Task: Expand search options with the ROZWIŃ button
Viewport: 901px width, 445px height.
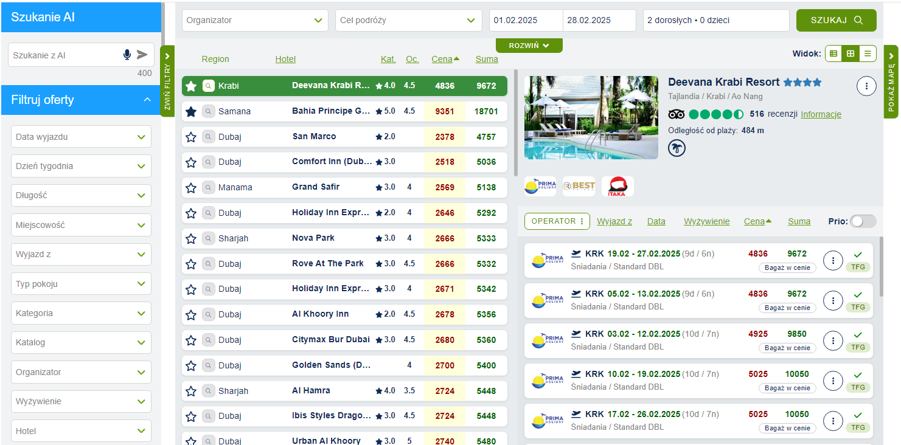Action: click(x=529, y=46)
